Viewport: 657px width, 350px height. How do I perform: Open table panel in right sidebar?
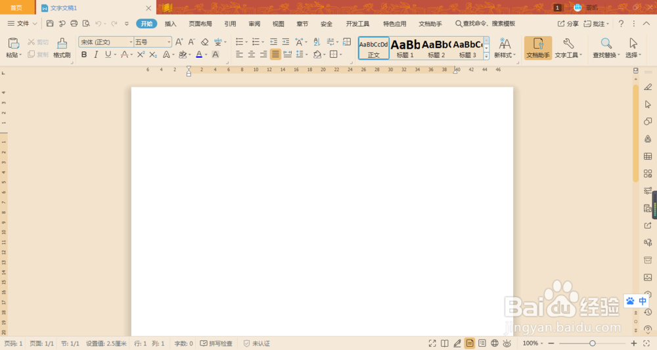click(x=648, y=156)
